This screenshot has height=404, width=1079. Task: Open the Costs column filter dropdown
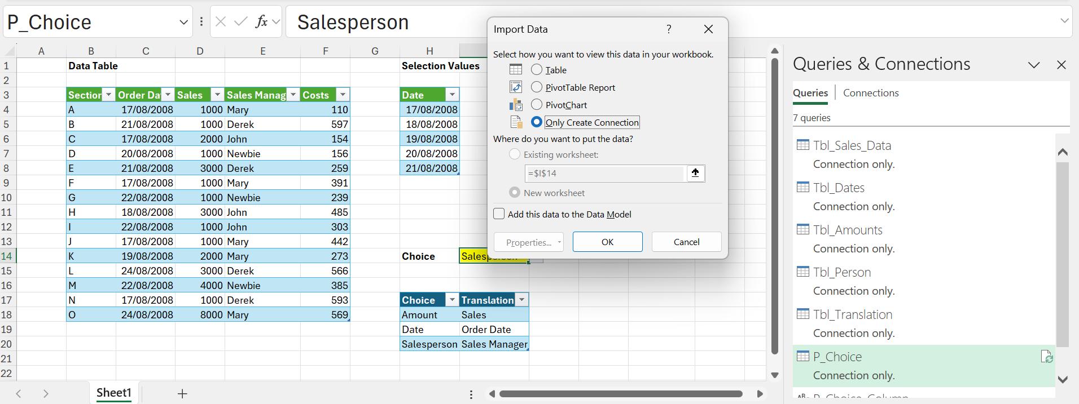coord(343,95)
